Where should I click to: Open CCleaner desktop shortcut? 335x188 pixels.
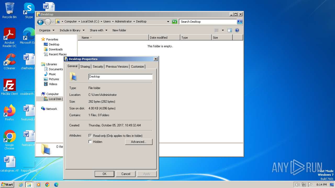(x=9, y=62)
